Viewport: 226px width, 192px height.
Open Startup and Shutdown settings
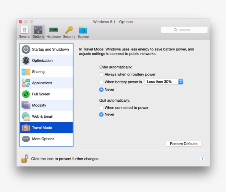coord(46,49)
